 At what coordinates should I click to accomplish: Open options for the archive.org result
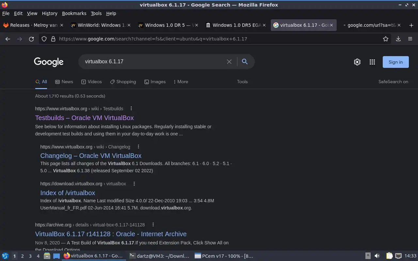pyautogui.click(x=153, y=224)
